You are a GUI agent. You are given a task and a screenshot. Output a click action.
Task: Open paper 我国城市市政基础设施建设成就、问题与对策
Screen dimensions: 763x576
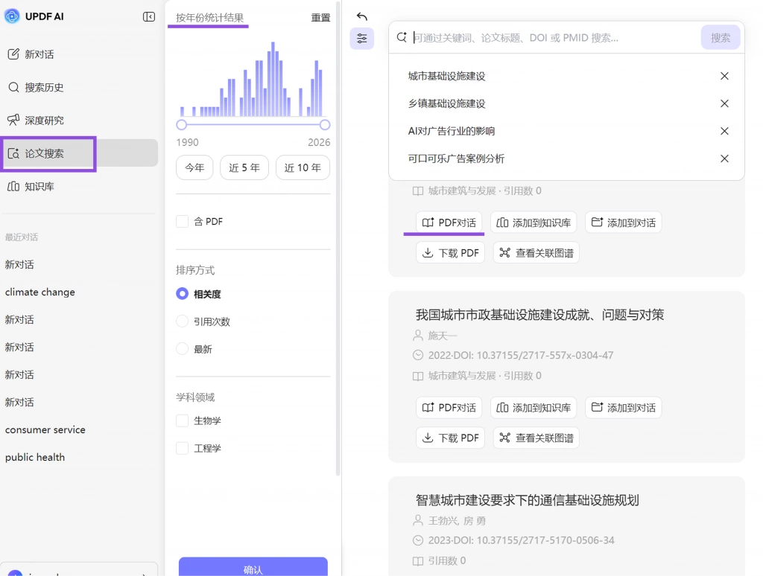pos(539,315)
